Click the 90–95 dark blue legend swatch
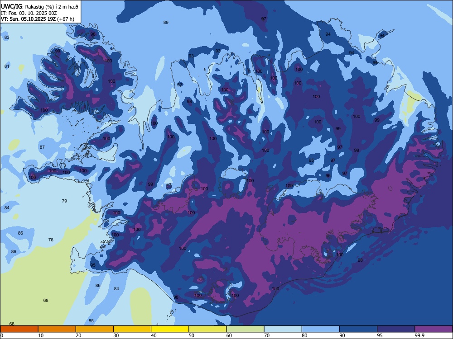 (358, 329)
